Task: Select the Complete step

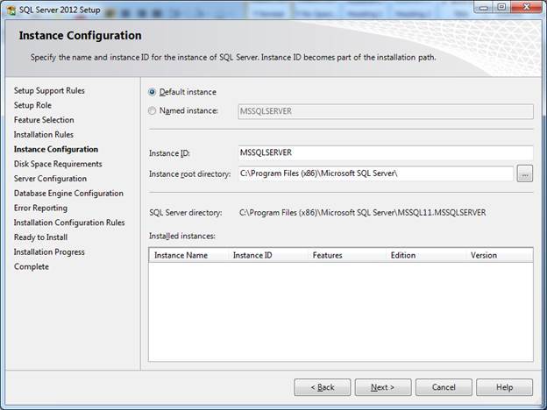Action: tap(32, 266)
